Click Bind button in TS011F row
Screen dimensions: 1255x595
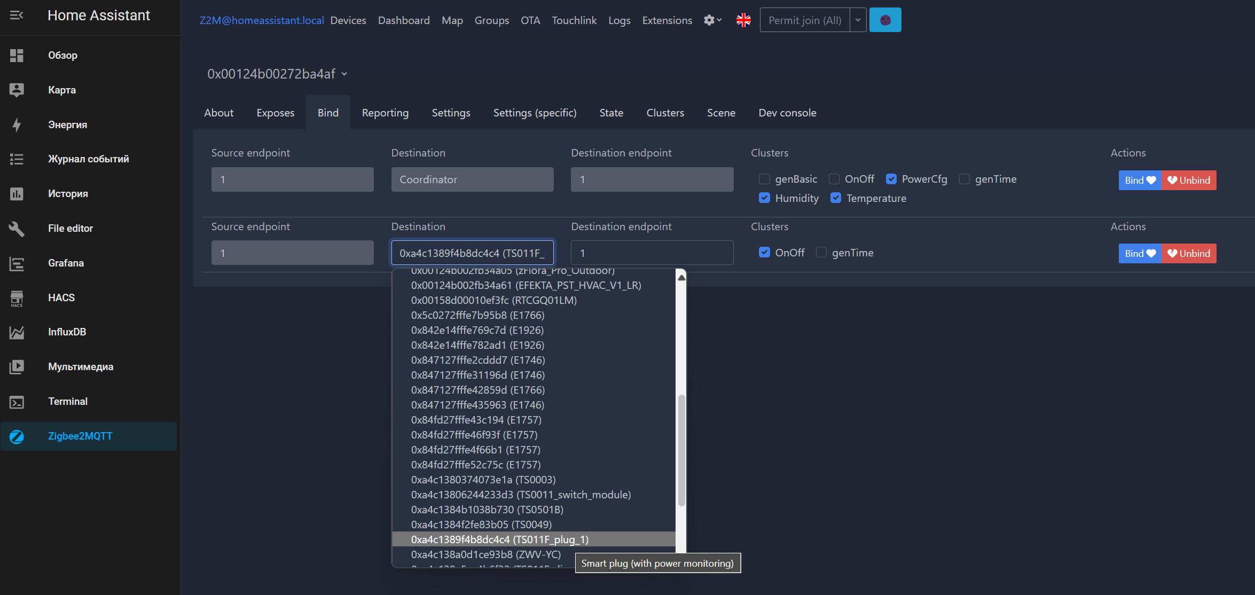pyautogui.click(x=1140, y=253)
